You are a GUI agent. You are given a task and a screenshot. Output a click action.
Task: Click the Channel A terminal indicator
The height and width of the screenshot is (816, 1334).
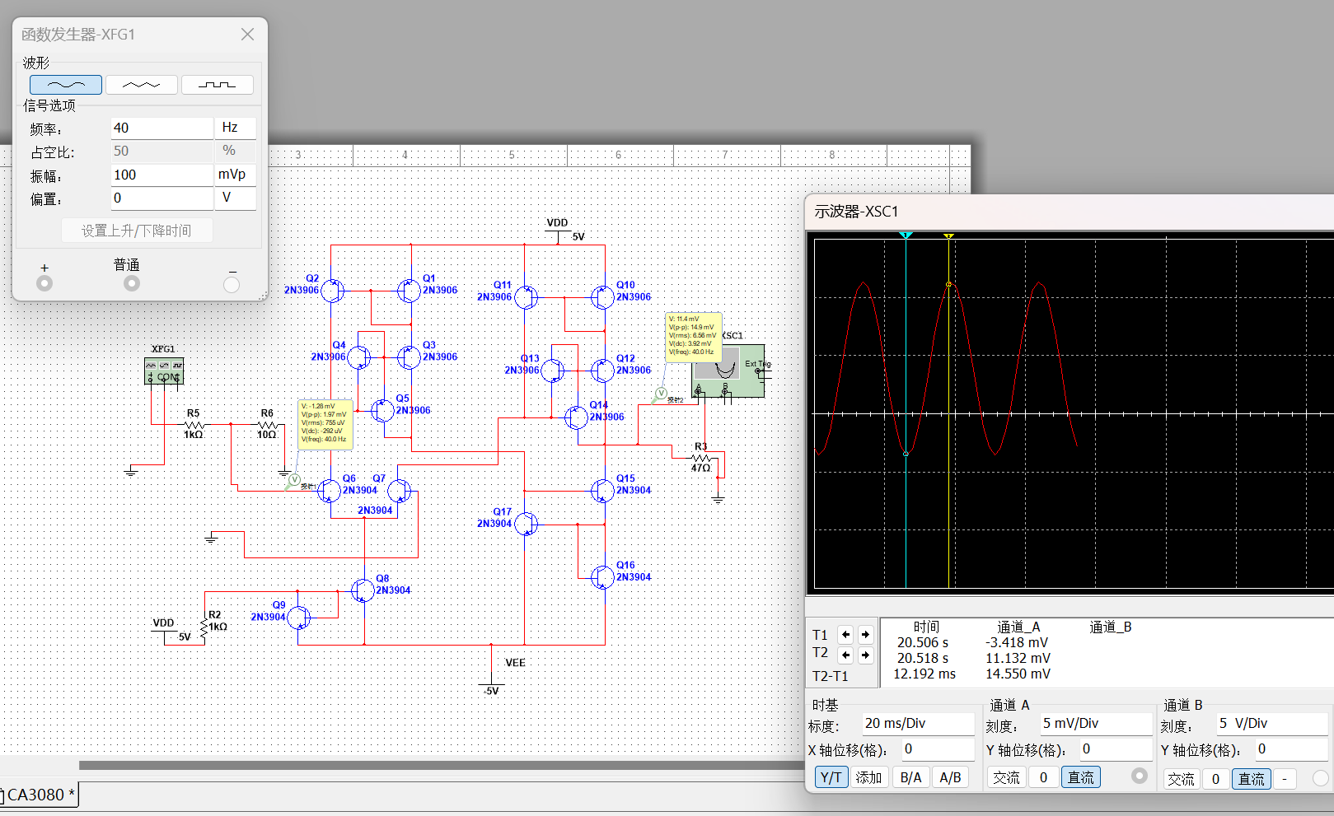pos(1140,776)
